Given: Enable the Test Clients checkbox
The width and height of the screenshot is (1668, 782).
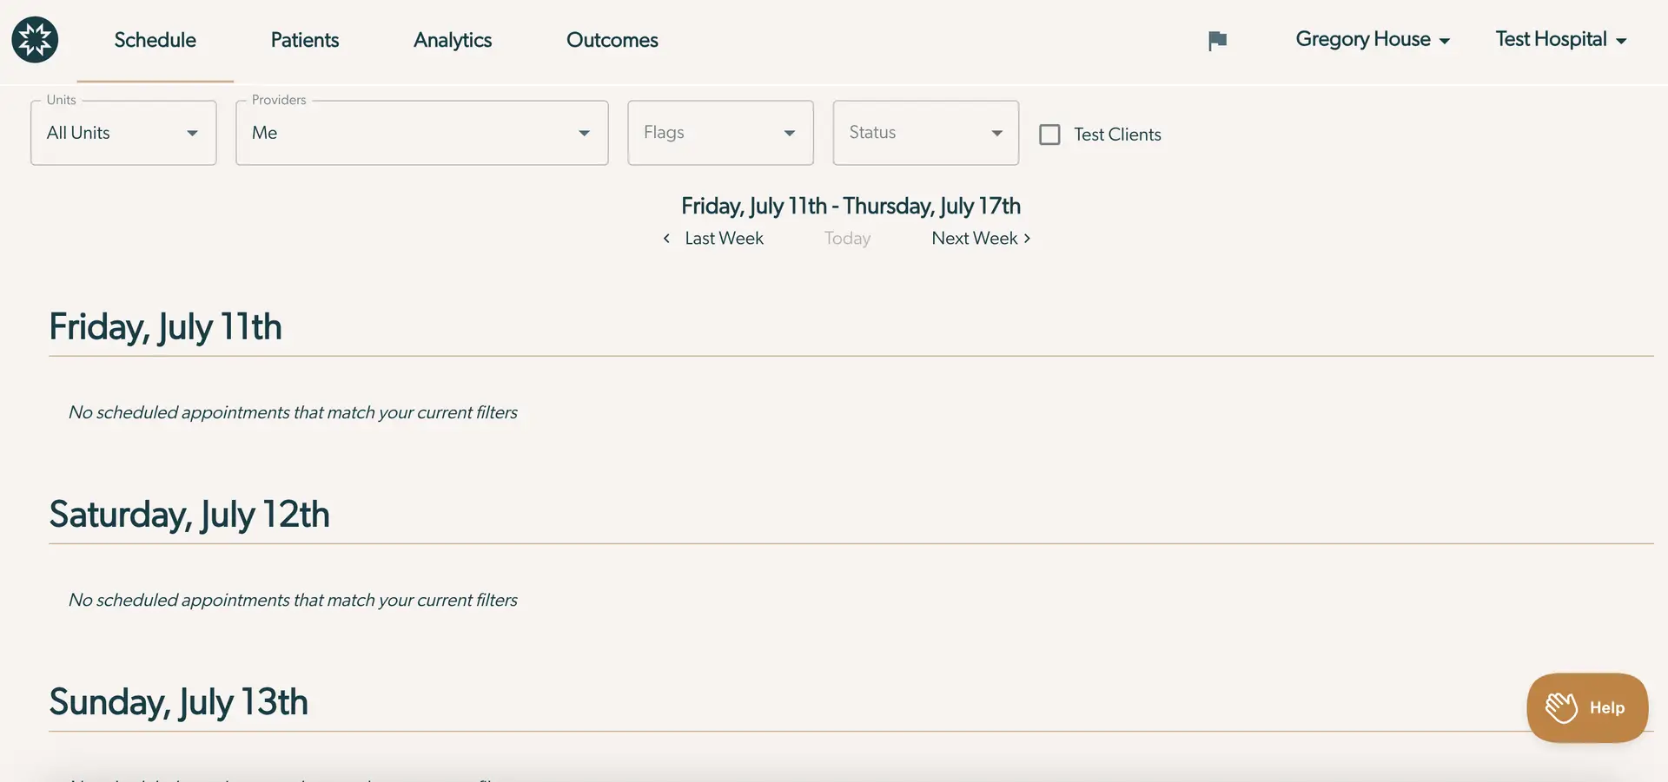Looking at the screenshot, I should click(1049, 134).
